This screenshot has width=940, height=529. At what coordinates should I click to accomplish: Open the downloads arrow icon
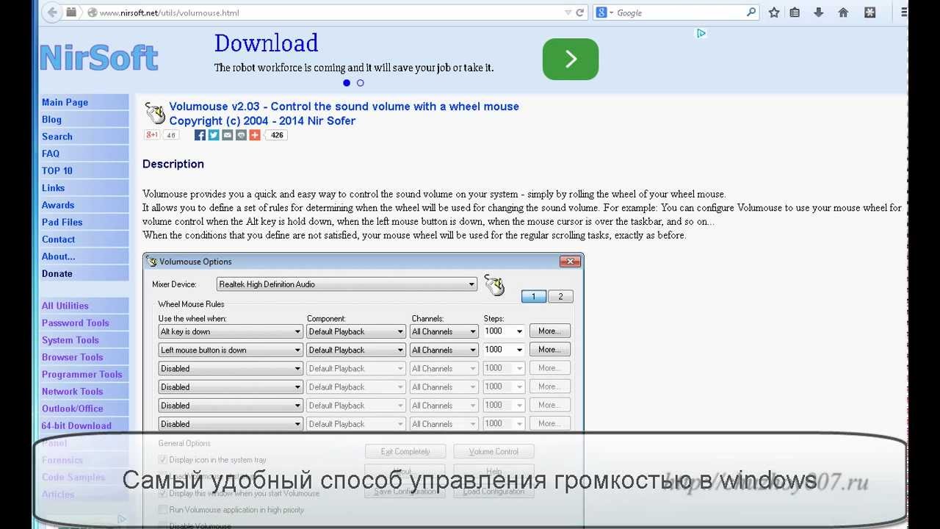click(x=819, y=12)
